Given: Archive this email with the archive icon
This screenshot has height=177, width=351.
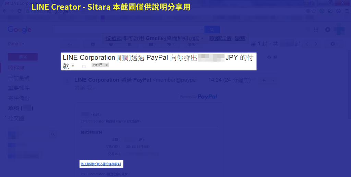Looking at the screenshot, I should pos(93,44).
